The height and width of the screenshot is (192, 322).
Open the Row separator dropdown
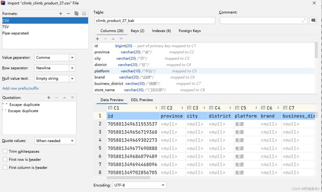click(54, 68)
